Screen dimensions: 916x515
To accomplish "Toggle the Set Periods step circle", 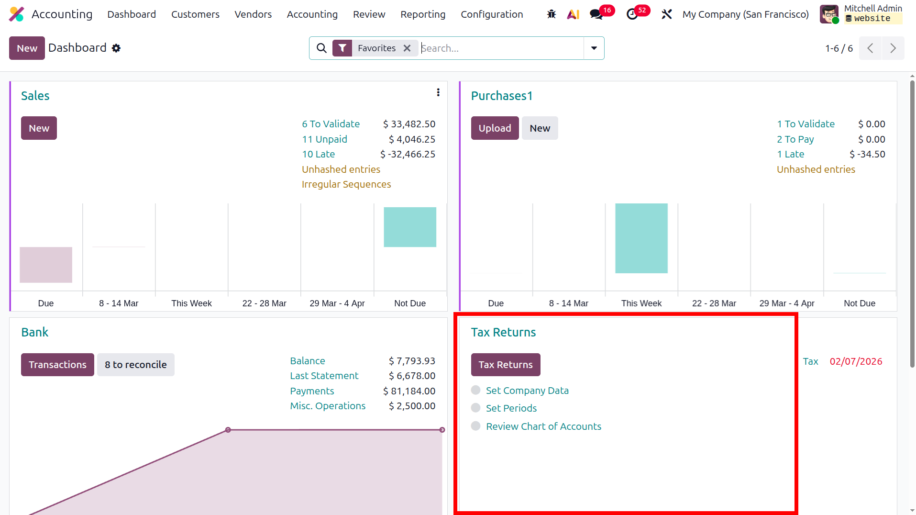I will 475,408.
